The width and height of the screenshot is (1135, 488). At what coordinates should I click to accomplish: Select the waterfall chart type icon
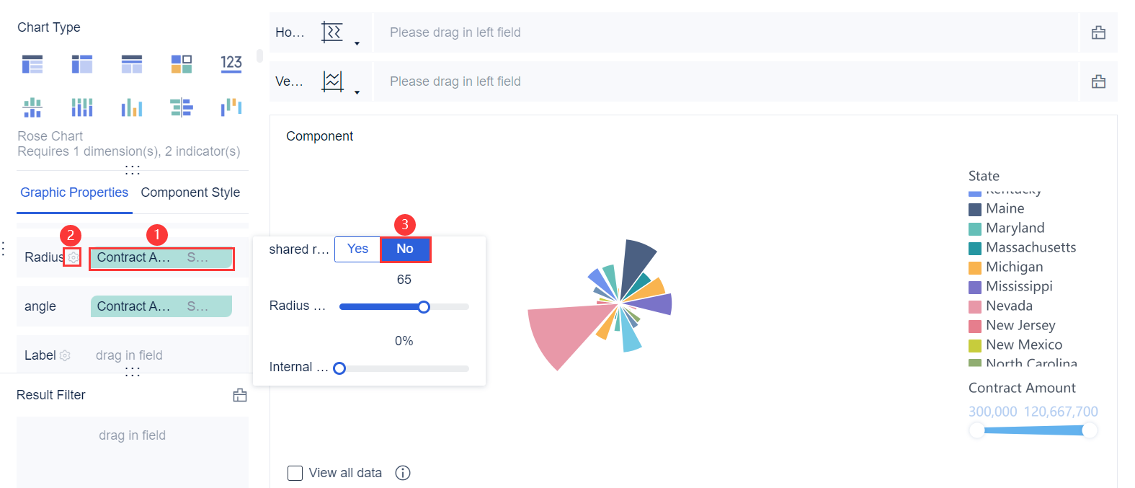coord(231,107)
